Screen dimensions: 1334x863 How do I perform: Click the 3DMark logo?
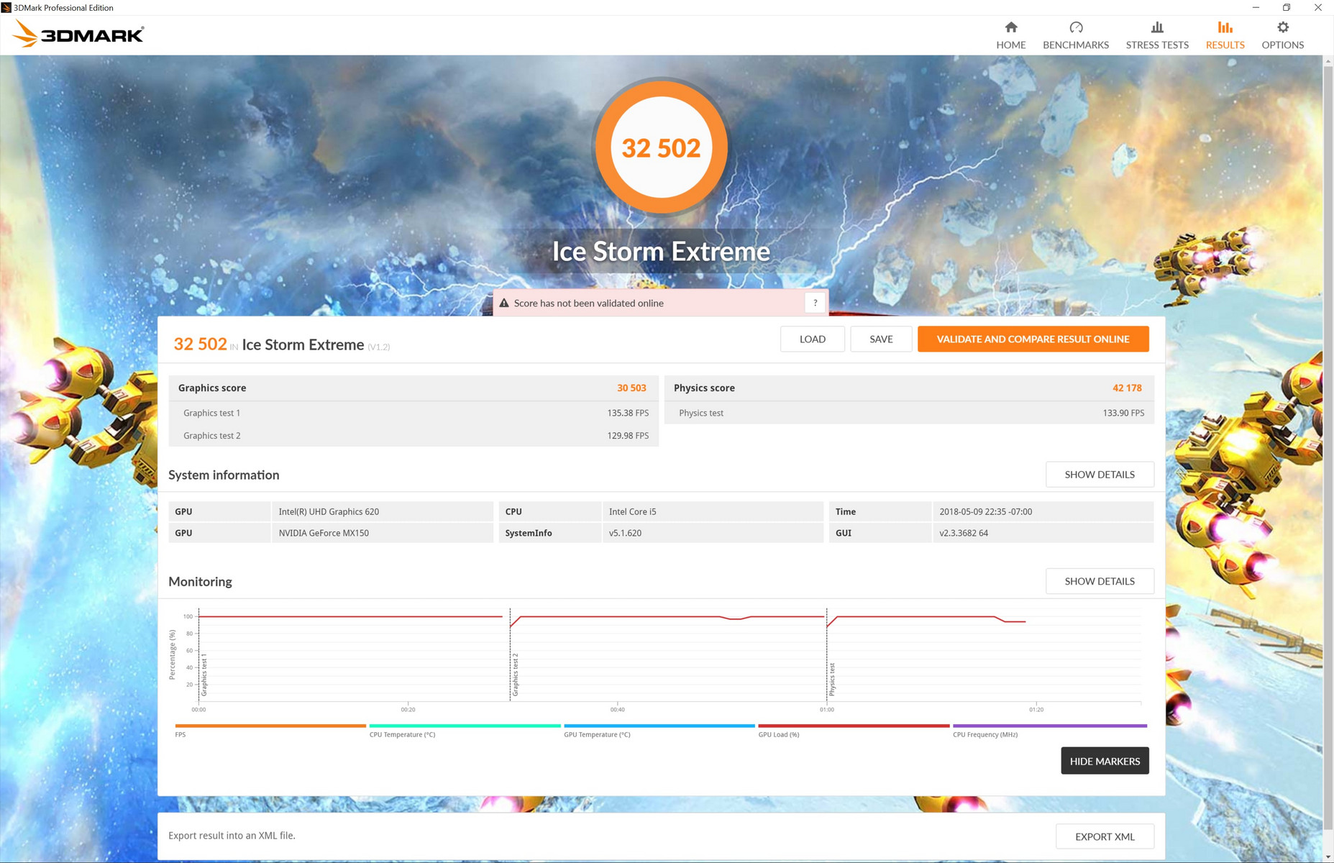click(78, 34)
